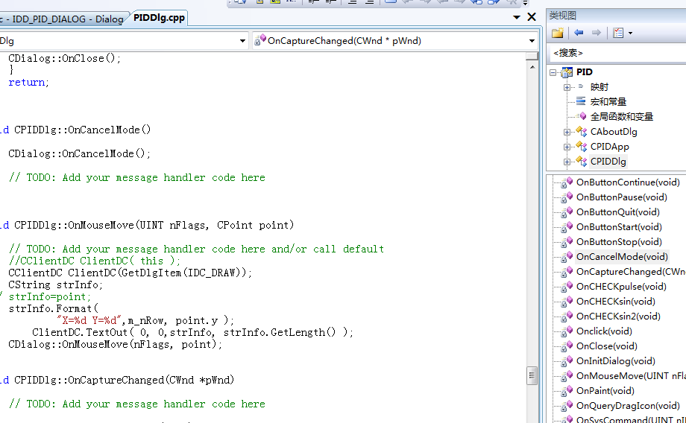This screenshot has height=423, width=686.
Task: Click the format string "X=%d Y=%d"
Action: (x=89, y=320)
